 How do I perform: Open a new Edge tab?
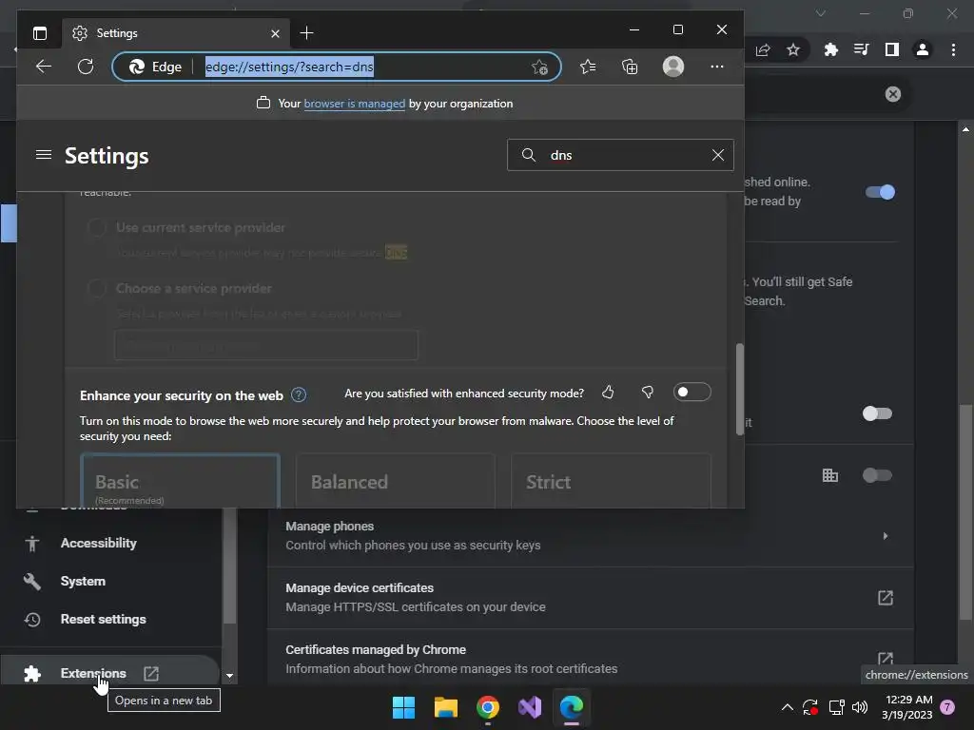pyautogui.click(x=306, y=33)
